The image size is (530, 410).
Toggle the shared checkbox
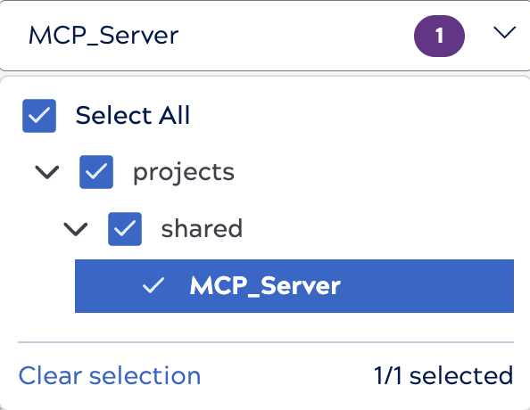pyautogui.click(x=125, y=229)
